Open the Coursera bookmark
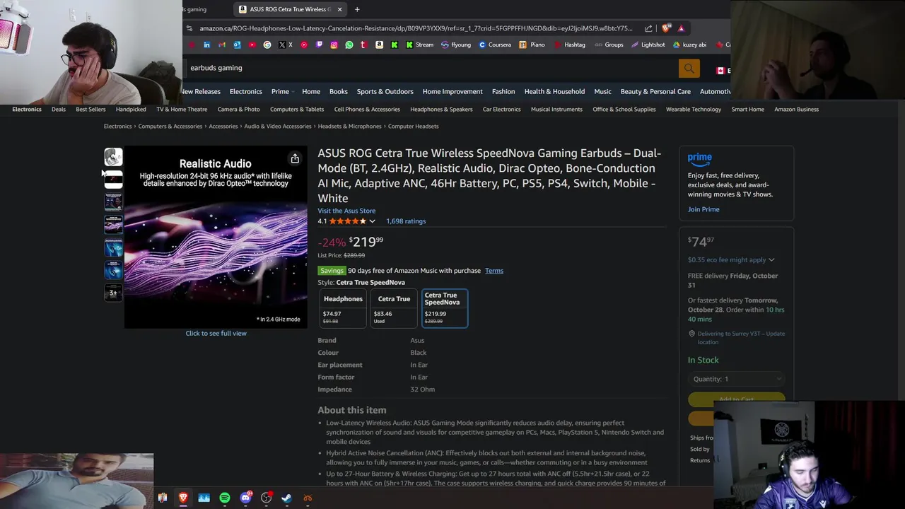The image size is (905, 509). [494, 45]
